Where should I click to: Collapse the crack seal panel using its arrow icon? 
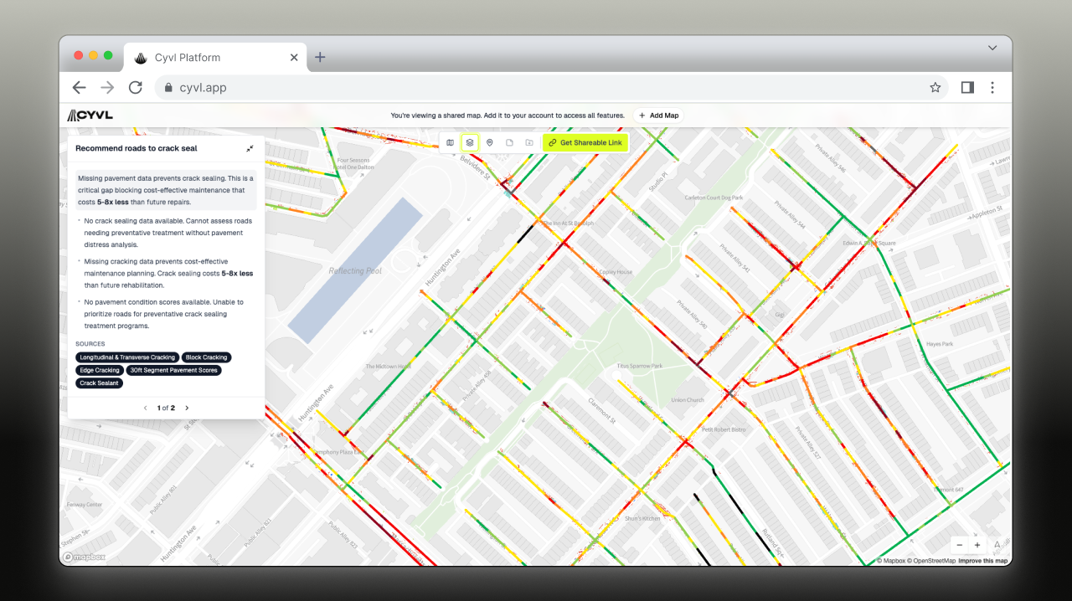pyautogui.click(x=250, y=148)
